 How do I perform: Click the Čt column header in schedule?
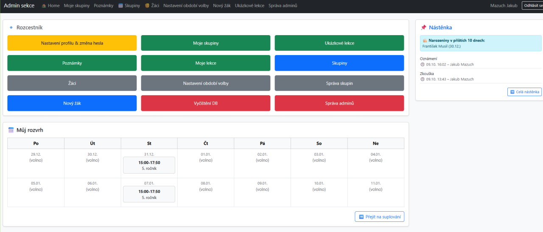(206, 144)
